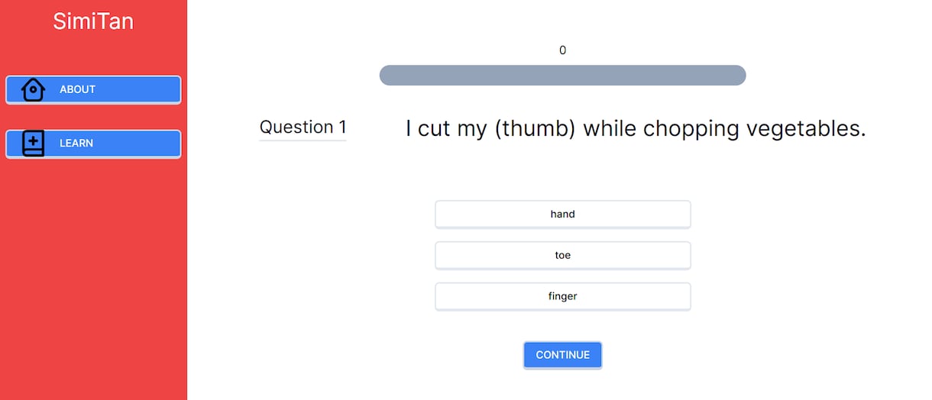This screenshot has height=400, width=932.
Task: Click the blank white area beneath CONTINUE
Action: pos(563,385)
